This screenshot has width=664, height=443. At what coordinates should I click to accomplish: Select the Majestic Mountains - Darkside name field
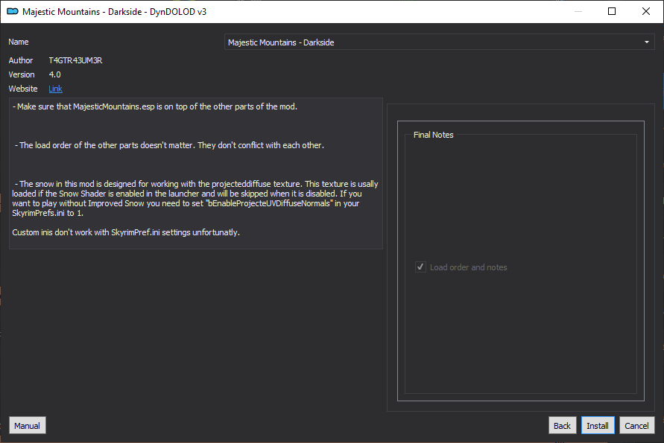439,42
